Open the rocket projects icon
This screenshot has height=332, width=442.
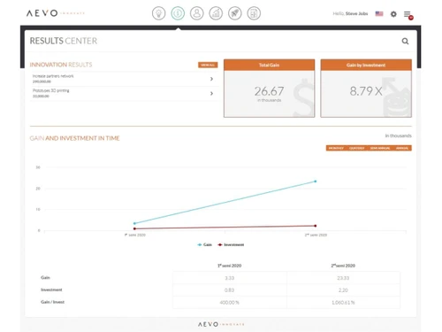pos(235,13)
